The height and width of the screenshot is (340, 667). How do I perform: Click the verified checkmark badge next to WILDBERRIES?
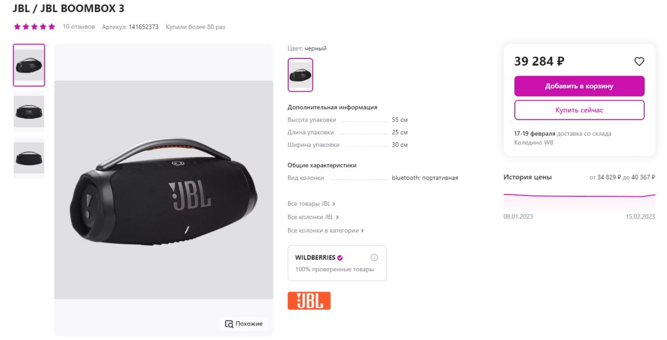click(x=340, y=258)
